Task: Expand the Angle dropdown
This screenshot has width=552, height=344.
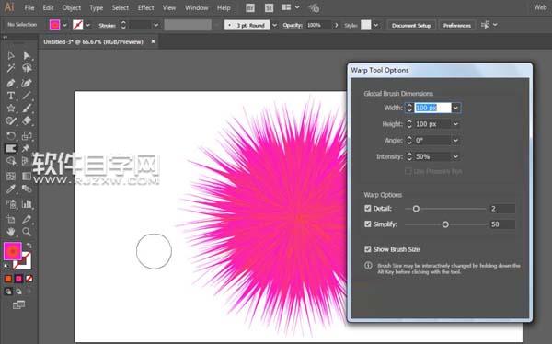Action: [455, 140]
